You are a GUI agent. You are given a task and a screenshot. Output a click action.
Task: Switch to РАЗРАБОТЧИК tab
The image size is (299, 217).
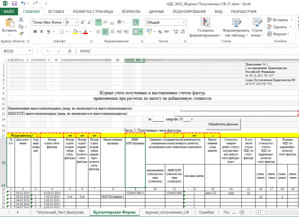pos(244,12)
